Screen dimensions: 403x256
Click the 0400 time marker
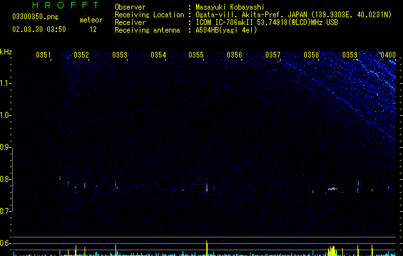click(x=388, y=55)
